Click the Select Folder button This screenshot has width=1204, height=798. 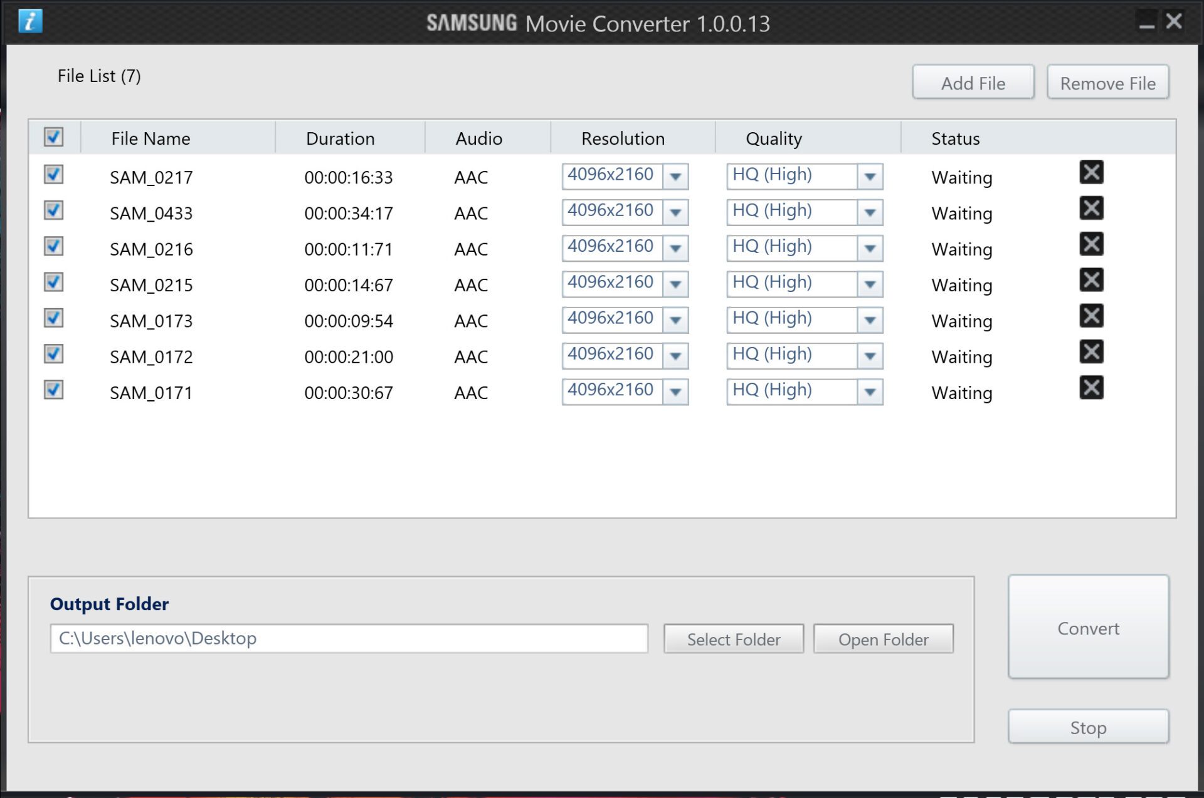pos(734,639)
